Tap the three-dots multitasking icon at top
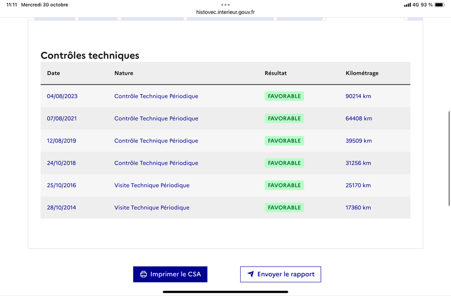 click(225, 5)
